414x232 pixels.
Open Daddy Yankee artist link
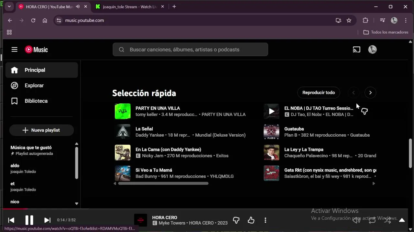tap(150, 135)
